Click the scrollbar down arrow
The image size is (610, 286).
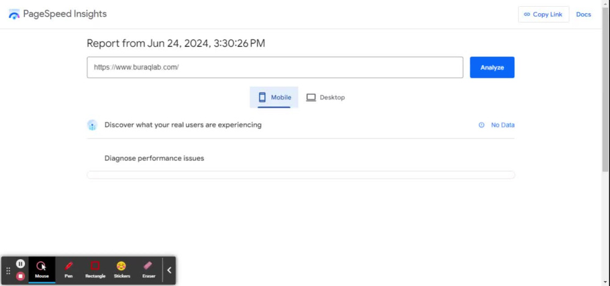606,282
